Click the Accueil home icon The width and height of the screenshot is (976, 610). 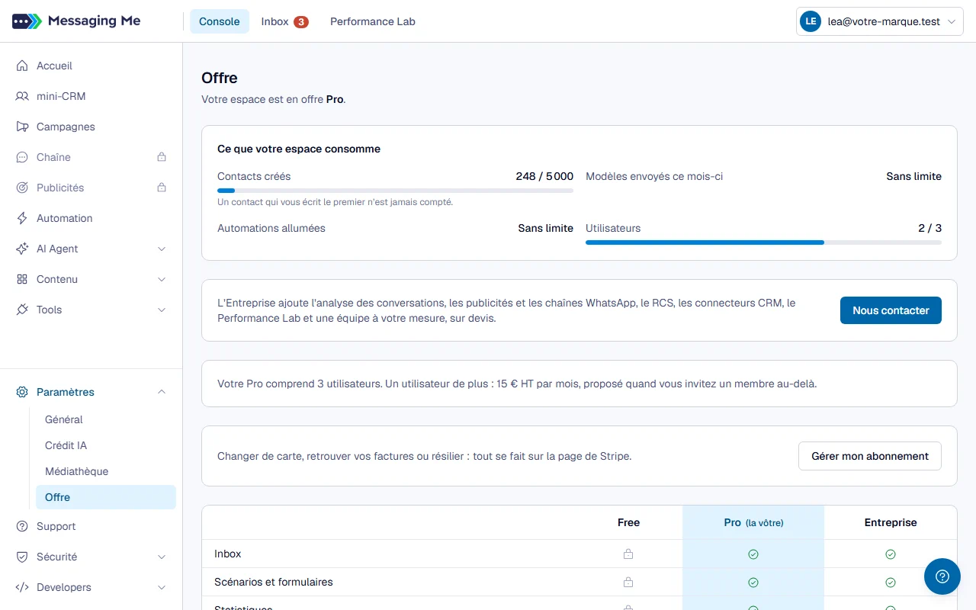22,66
